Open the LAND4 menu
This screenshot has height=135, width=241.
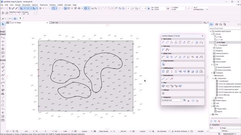tap(60, 5)
